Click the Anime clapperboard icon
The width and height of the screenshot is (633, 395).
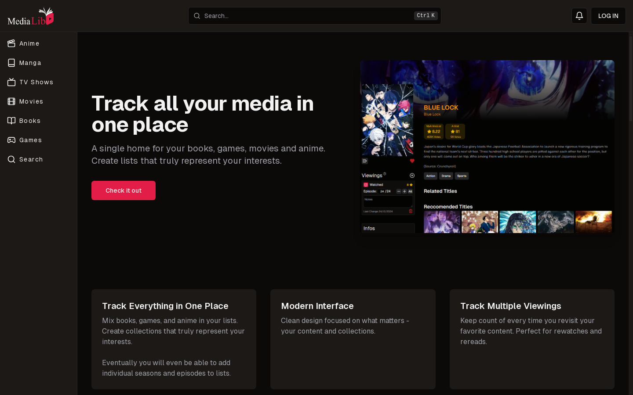tap(11, 43)
